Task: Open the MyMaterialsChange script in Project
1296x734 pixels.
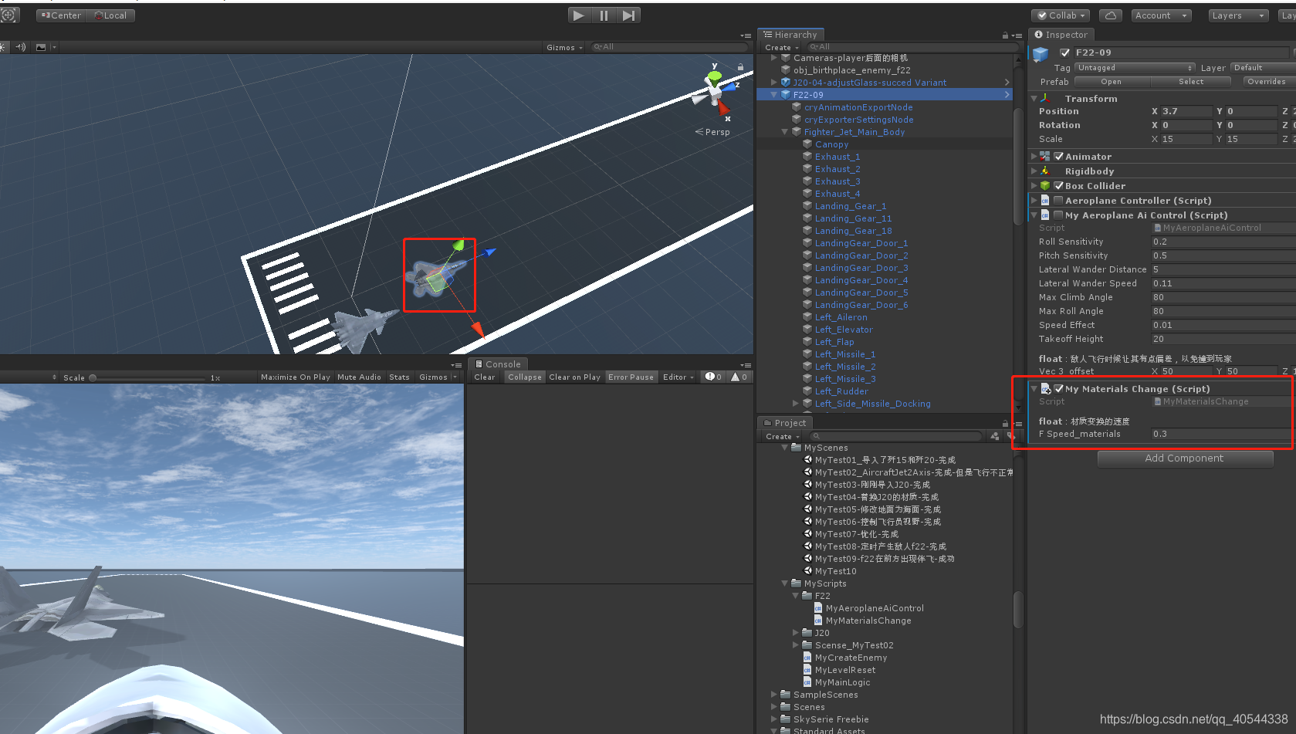Action: tap(868, 621)
